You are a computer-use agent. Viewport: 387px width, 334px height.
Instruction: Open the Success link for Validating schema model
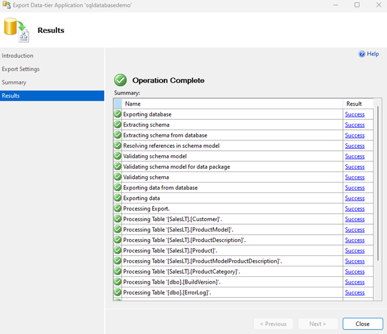[355, 156]
